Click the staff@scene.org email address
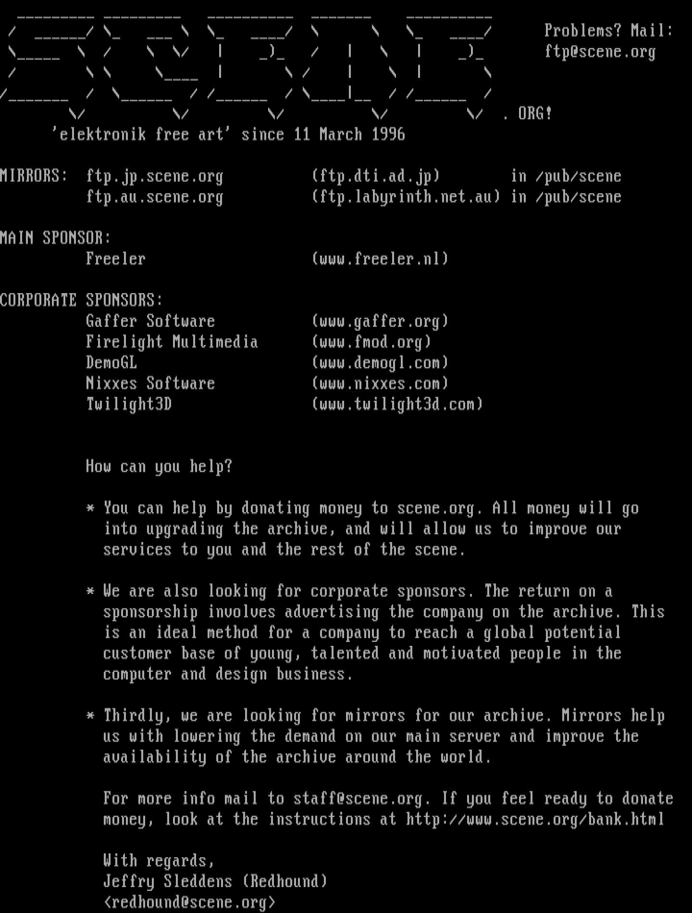The image size is (692, 913). pyautogui.click(x=358, y=799)
